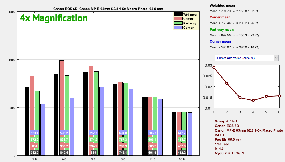Click the 606.4 part way value label
The image size is (285, 162).
[x=152, y=140]
